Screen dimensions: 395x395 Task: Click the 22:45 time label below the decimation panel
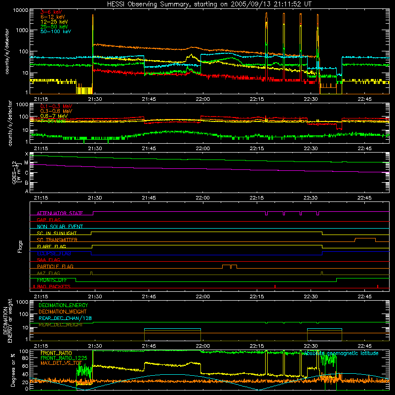(364, 346)
